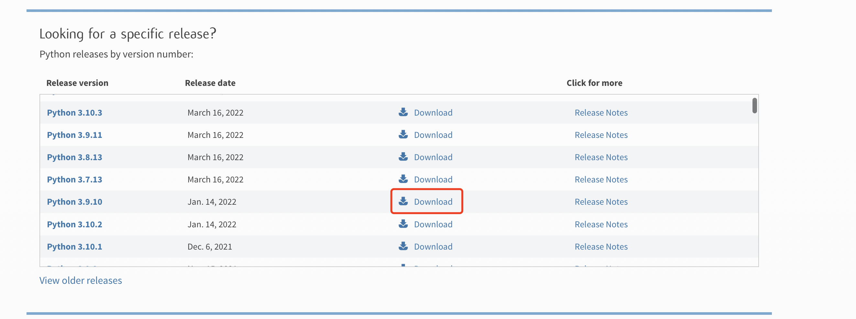Click the release list scrollbar thumb
The width and height of the screenshot is (856, 319).
point(755,106)
